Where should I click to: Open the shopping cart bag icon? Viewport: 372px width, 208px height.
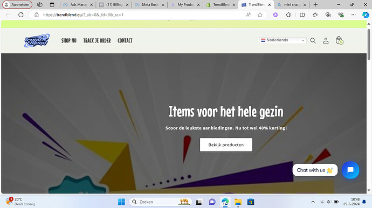(x=339, y=40)
